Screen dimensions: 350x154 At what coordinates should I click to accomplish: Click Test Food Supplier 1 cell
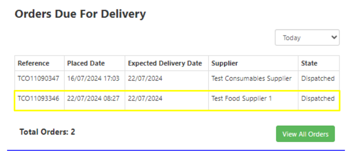pyautogui.click(x=242, y=99)
